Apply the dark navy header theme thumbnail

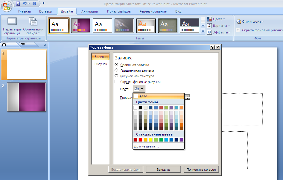coord(189,26)
